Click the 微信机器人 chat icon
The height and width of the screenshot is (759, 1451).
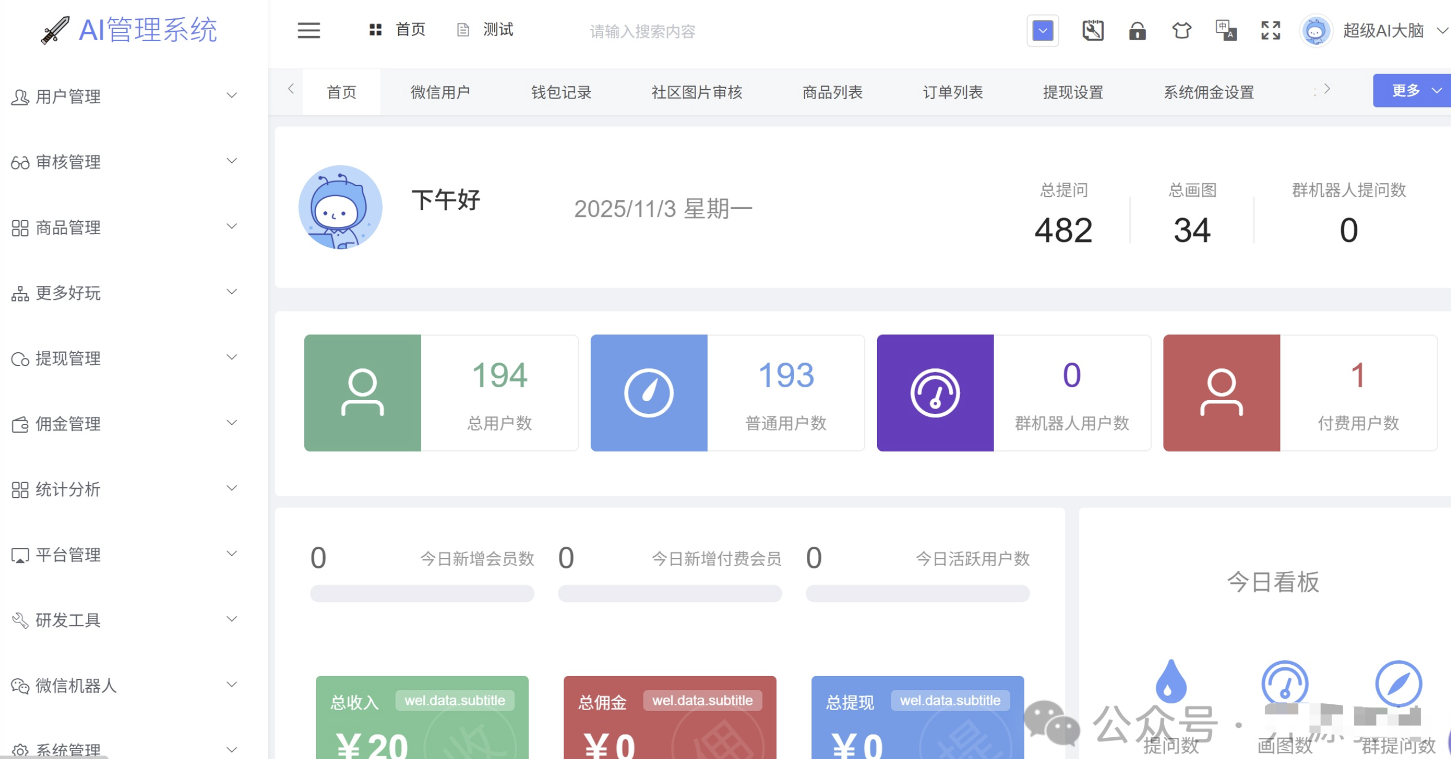pyautogui.click(x=20, y=686)
